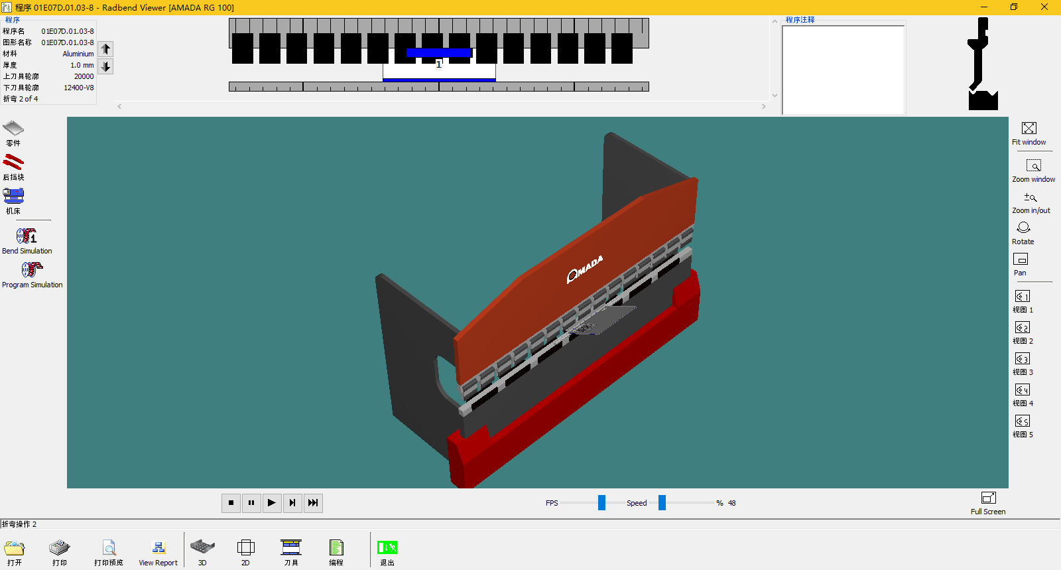
Task: Select upper tool value 20000
Action: click(x=84, y=76)
